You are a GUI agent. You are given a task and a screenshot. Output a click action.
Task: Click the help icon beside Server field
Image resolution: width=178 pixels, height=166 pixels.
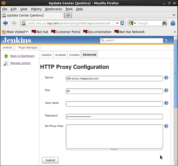click(x=166, y=78)
